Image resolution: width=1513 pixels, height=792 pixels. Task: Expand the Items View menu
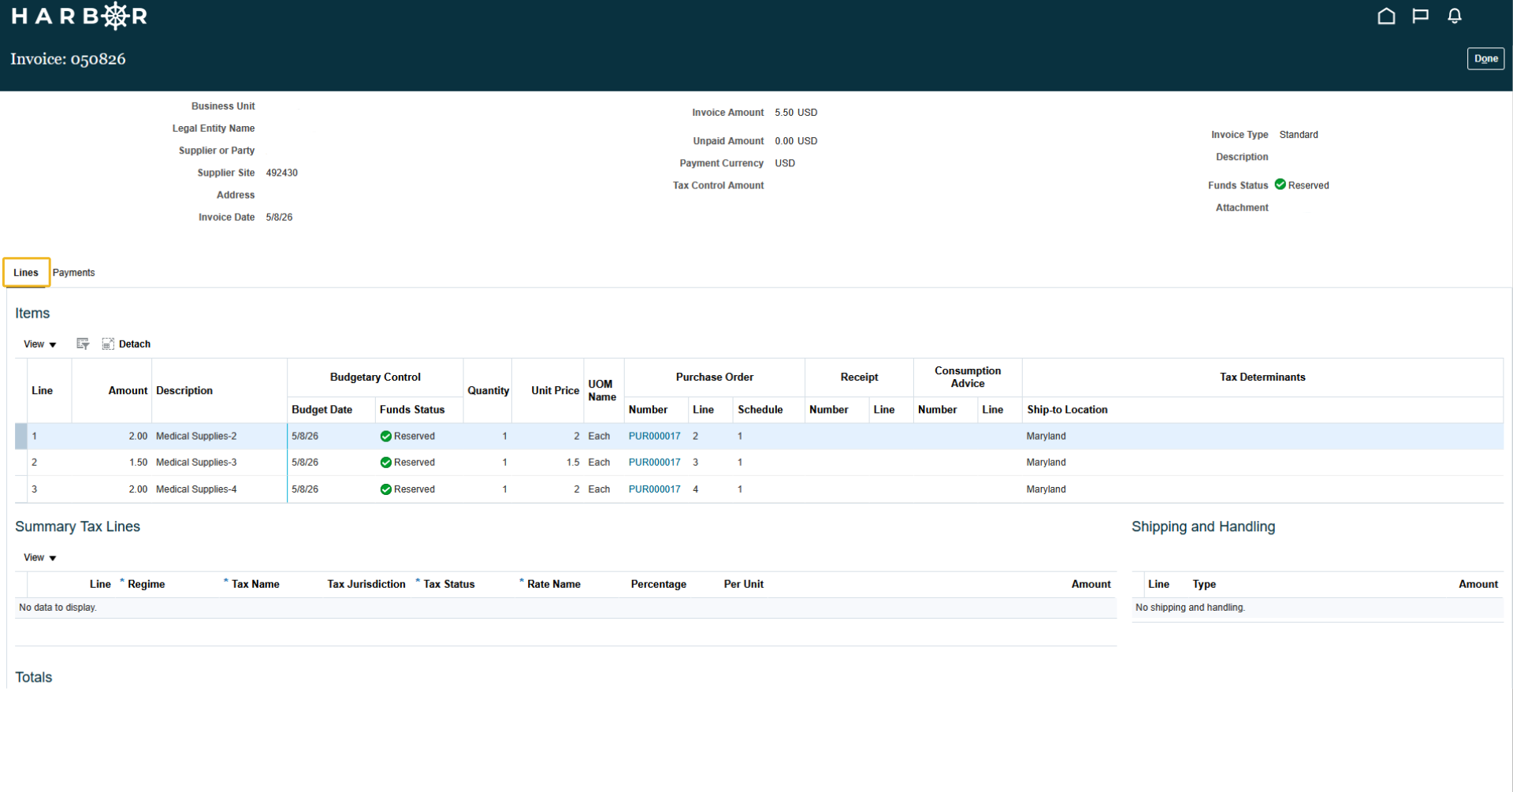pos(39,344)
